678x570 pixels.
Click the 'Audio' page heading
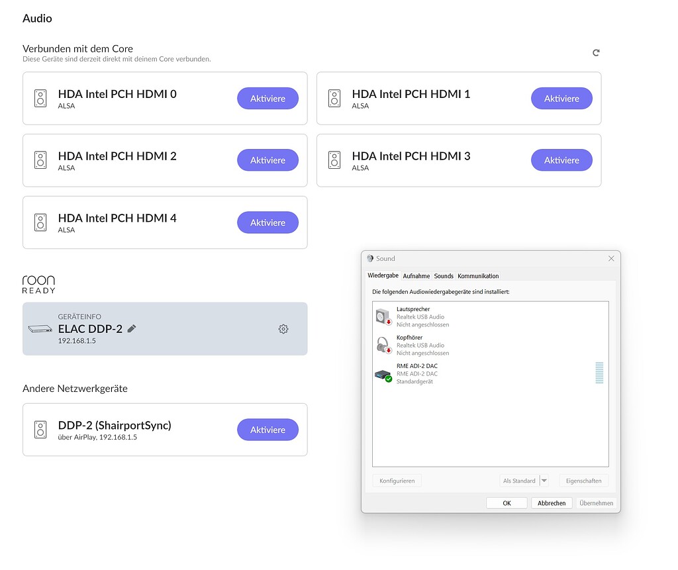click(x=37, y=18)
